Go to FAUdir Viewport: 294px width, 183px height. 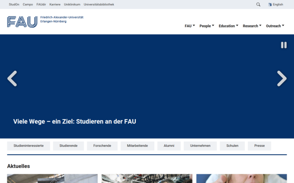(41, 4)
